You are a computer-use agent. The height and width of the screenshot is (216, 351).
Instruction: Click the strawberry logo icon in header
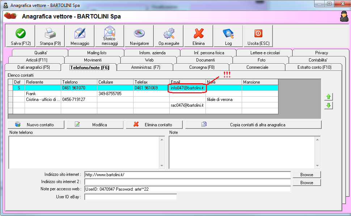point(10,16)
